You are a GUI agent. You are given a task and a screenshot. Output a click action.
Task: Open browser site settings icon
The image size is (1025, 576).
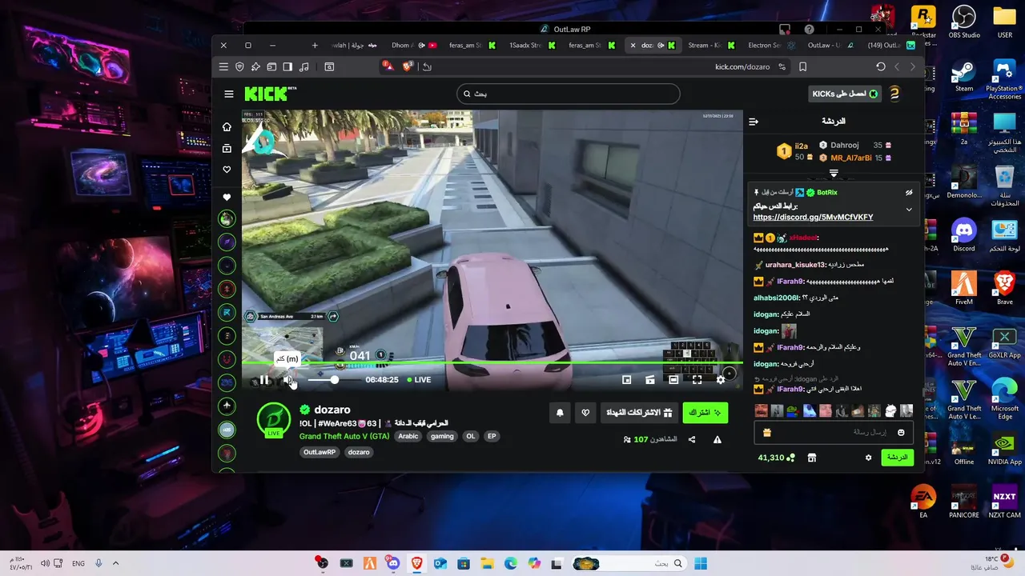click(782, 67)
